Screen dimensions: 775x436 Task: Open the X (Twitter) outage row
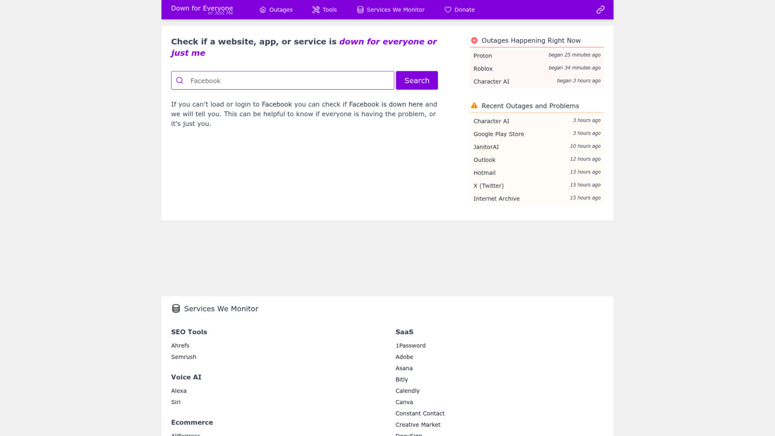[537, 186]
